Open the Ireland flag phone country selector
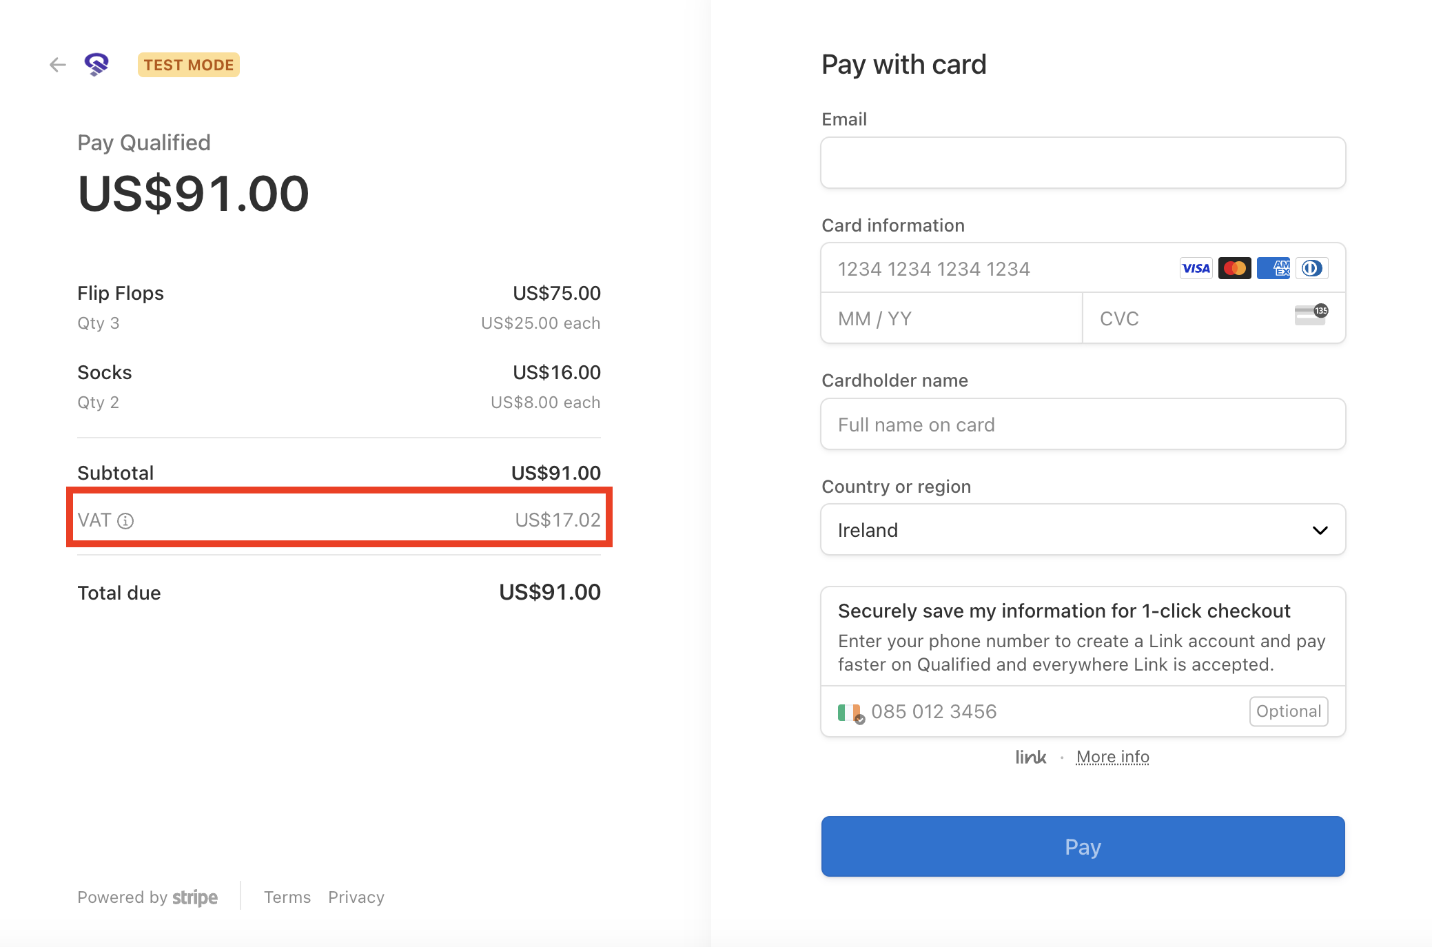This screenshot has width=1432, height=947. (850, 713)
